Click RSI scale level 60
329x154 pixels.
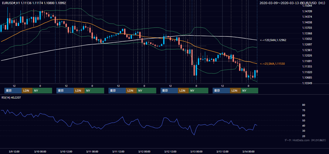[304, 115]
